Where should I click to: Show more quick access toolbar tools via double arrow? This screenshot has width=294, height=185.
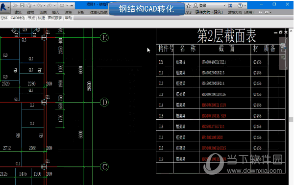72,5
